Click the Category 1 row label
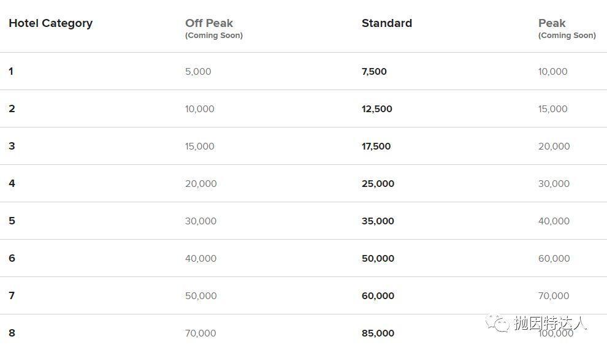The width and height of the screenshot is (607, 350). point(11,71)
